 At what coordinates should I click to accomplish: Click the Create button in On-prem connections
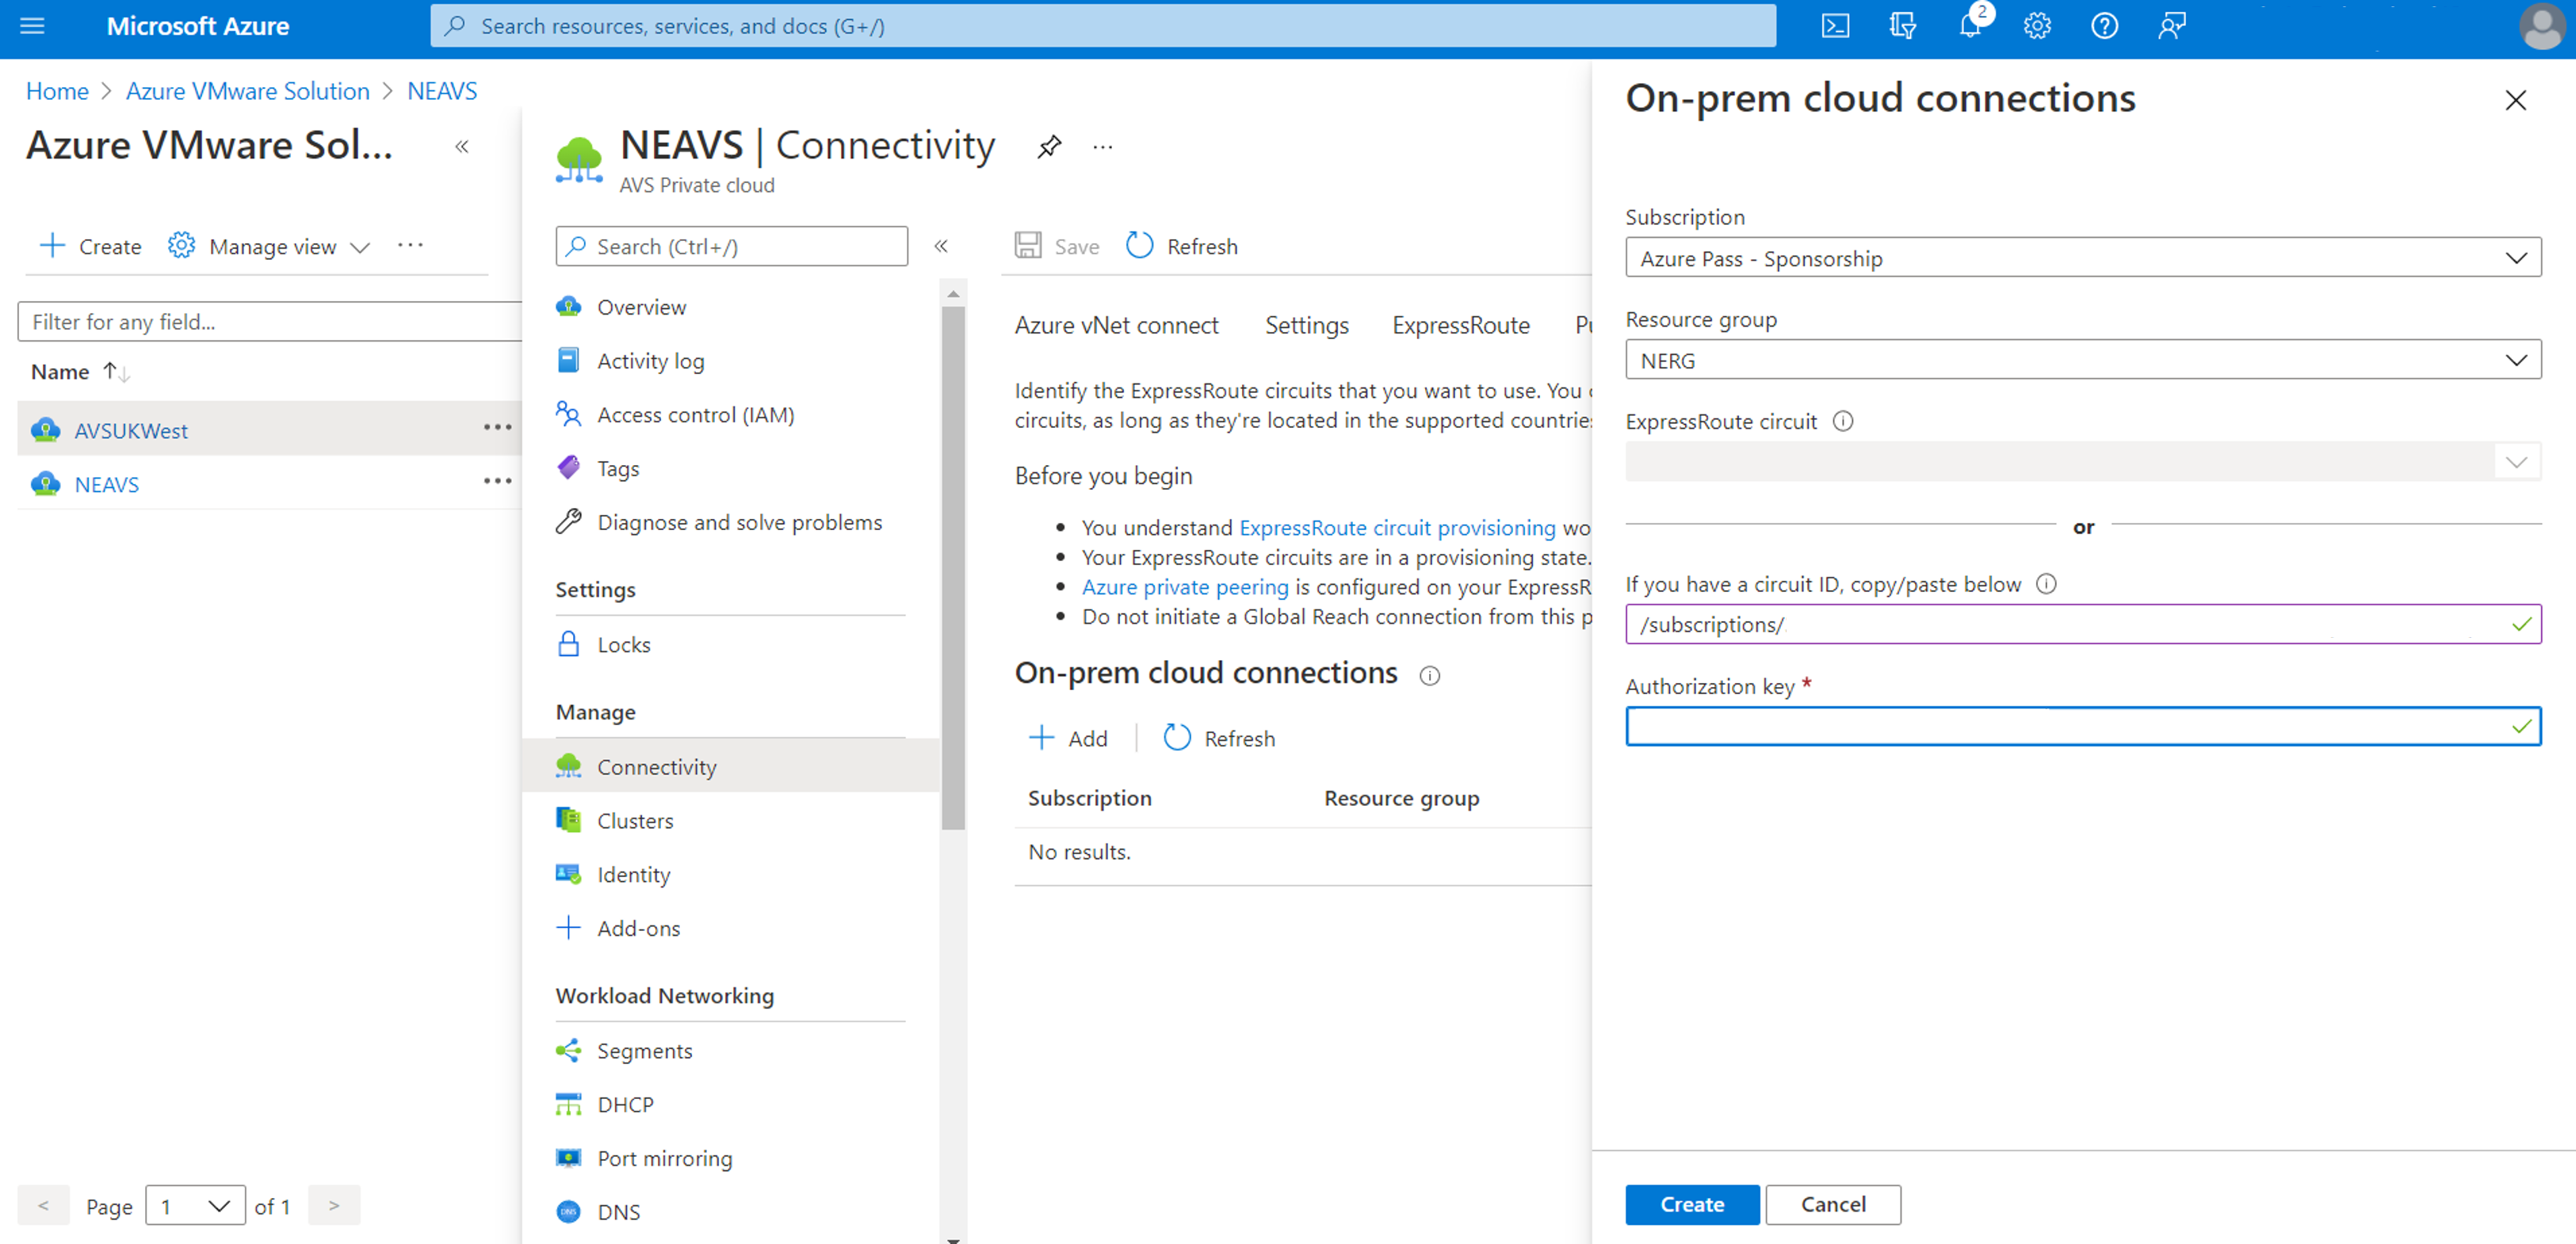[x=1689, y=1203]
